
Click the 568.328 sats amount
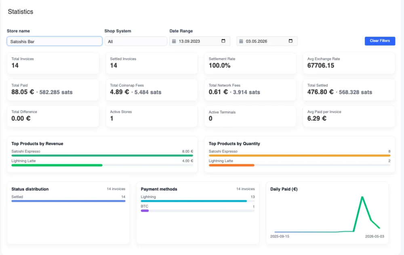356,92
